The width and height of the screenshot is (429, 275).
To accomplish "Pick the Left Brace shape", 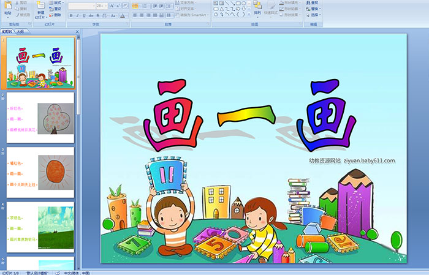I will click(238, 15).
